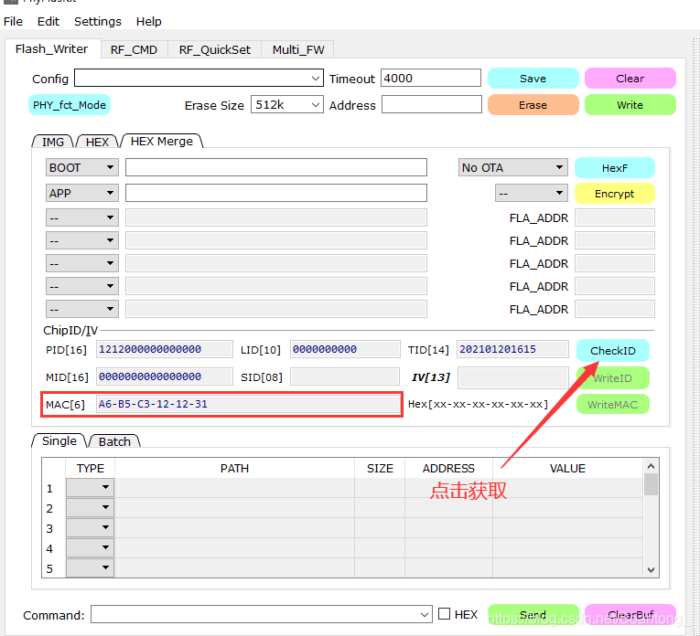Image resolution: width=700 pixels, height=636 pixels.
Task: Select the Single tab
Action: 59,440
